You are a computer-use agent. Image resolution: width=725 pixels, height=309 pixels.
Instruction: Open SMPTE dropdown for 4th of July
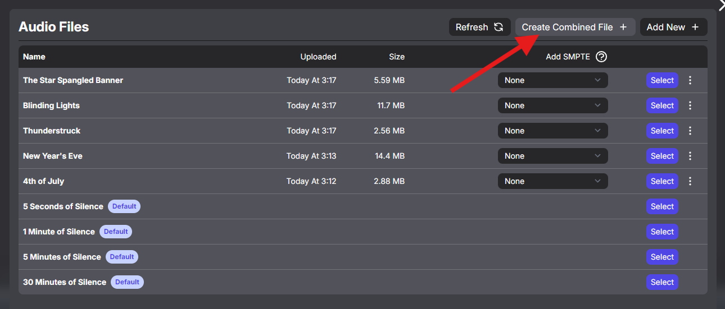(552, 181)
